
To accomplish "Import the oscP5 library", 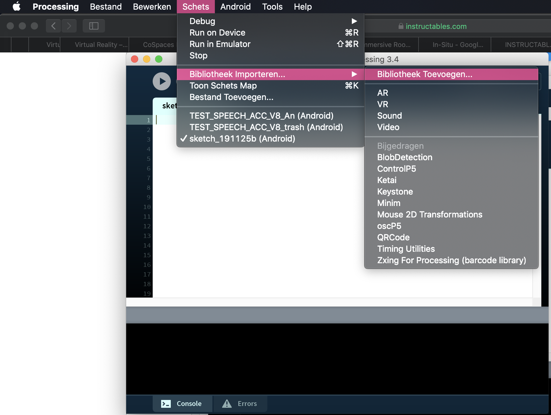I will click(451, 226).
